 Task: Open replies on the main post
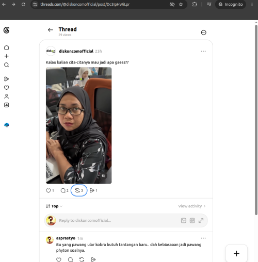click(64, 190)
